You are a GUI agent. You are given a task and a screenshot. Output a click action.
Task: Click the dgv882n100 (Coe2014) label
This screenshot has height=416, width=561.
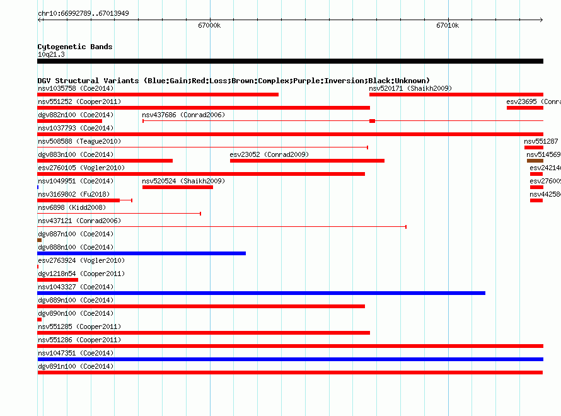coord(76,115)
